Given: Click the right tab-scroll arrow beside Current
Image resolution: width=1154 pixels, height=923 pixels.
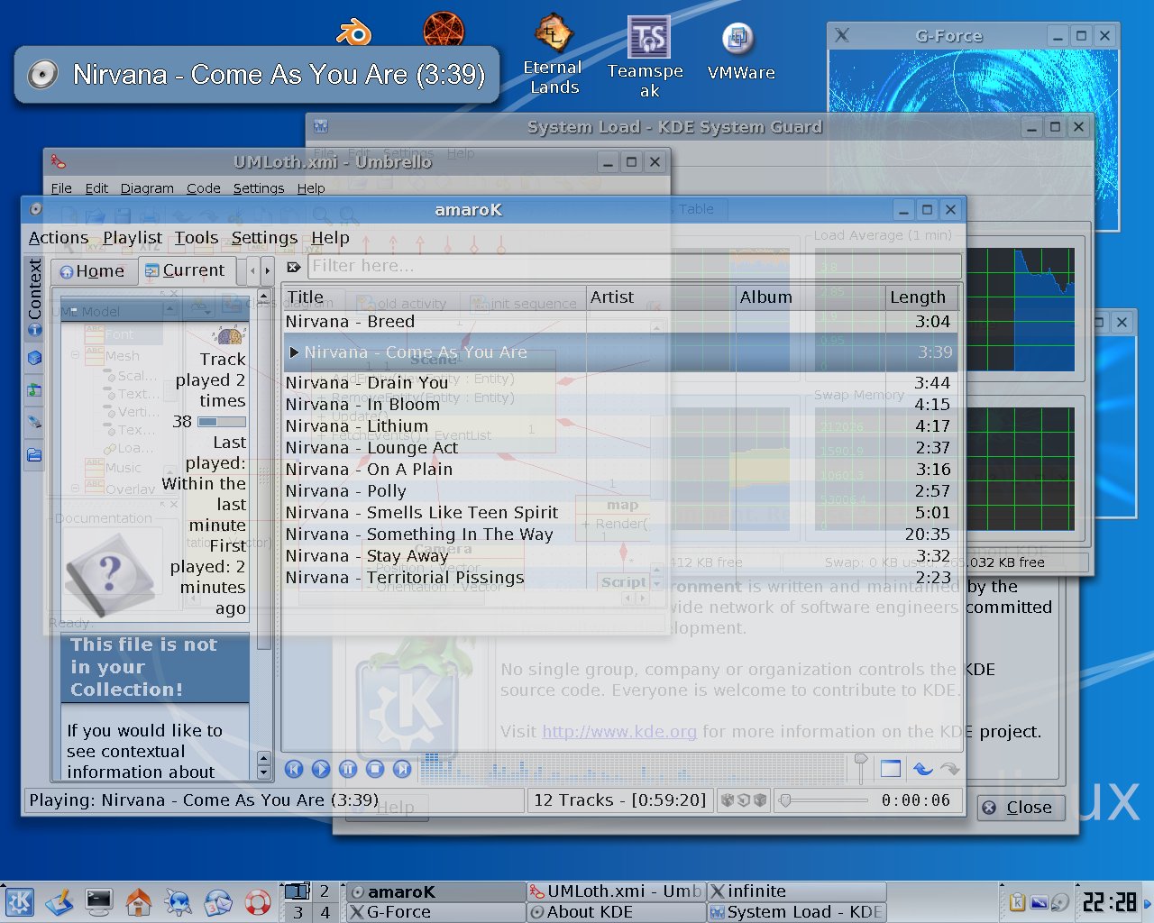Looking at the screenshot, I should tap(267, 270).
